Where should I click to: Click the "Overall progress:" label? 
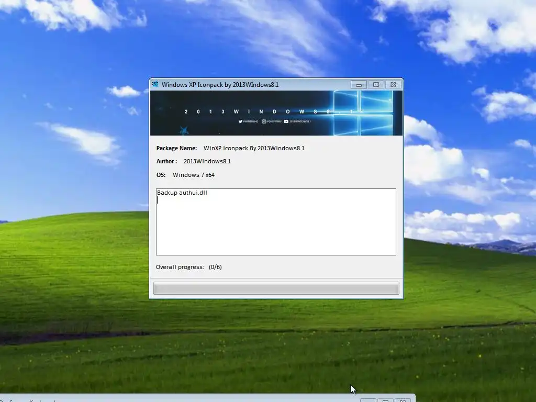180,267
